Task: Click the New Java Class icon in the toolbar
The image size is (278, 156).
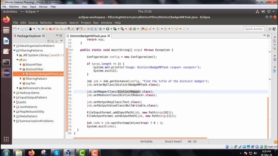Action: tap(134, 29)
